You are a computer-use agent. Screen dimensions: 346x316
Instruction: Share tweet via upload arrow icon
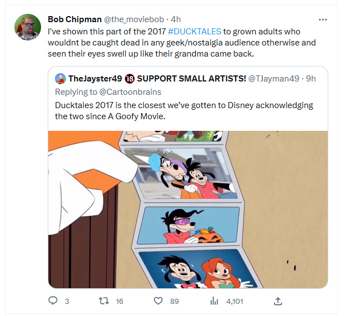[x=278, y=301]
